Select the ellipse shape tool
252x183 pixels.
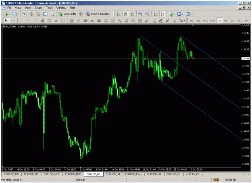85,21
